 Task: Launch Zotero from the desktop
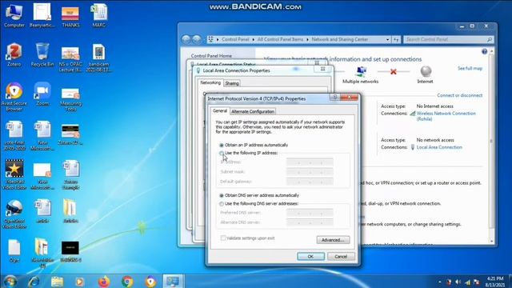14,55
